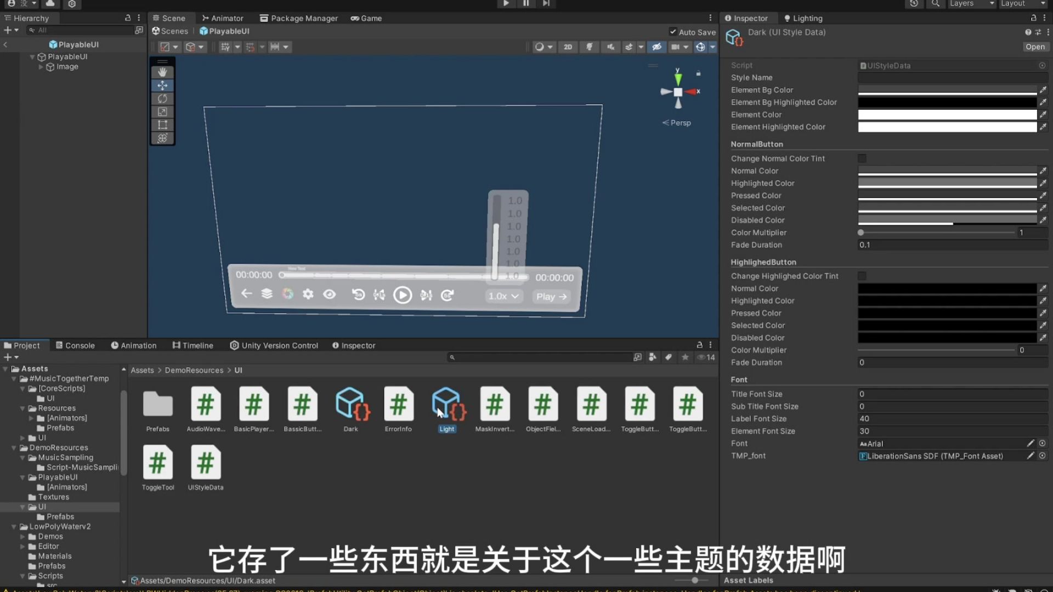Open the Project panel create (+) dropdown
The height and width of the screenshot is (592, 1053).
click(11, 357)
